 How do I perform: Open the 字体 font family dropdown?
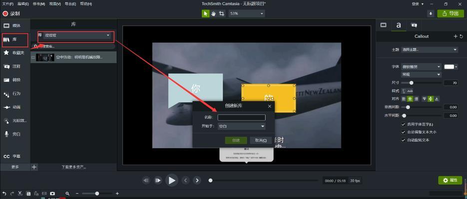coord(421,67)
